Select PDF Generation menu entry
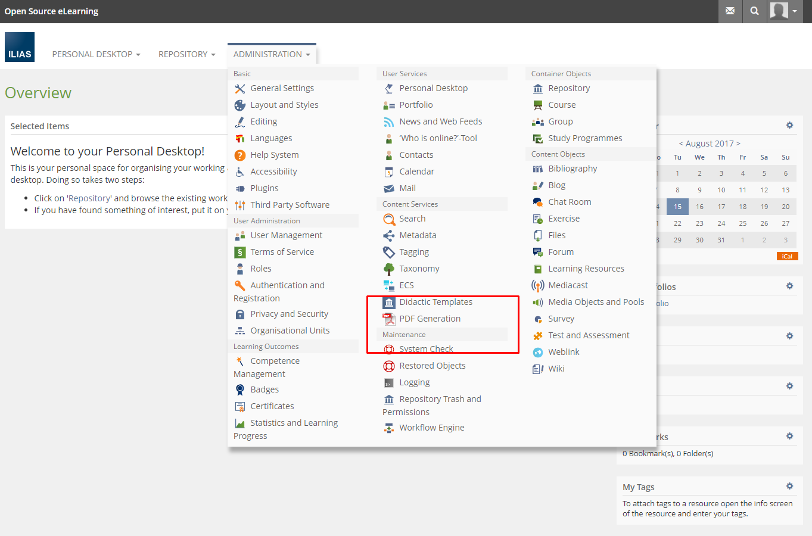Image resolution: width=812 pixels, height=536 pixels. click(430, 319)
